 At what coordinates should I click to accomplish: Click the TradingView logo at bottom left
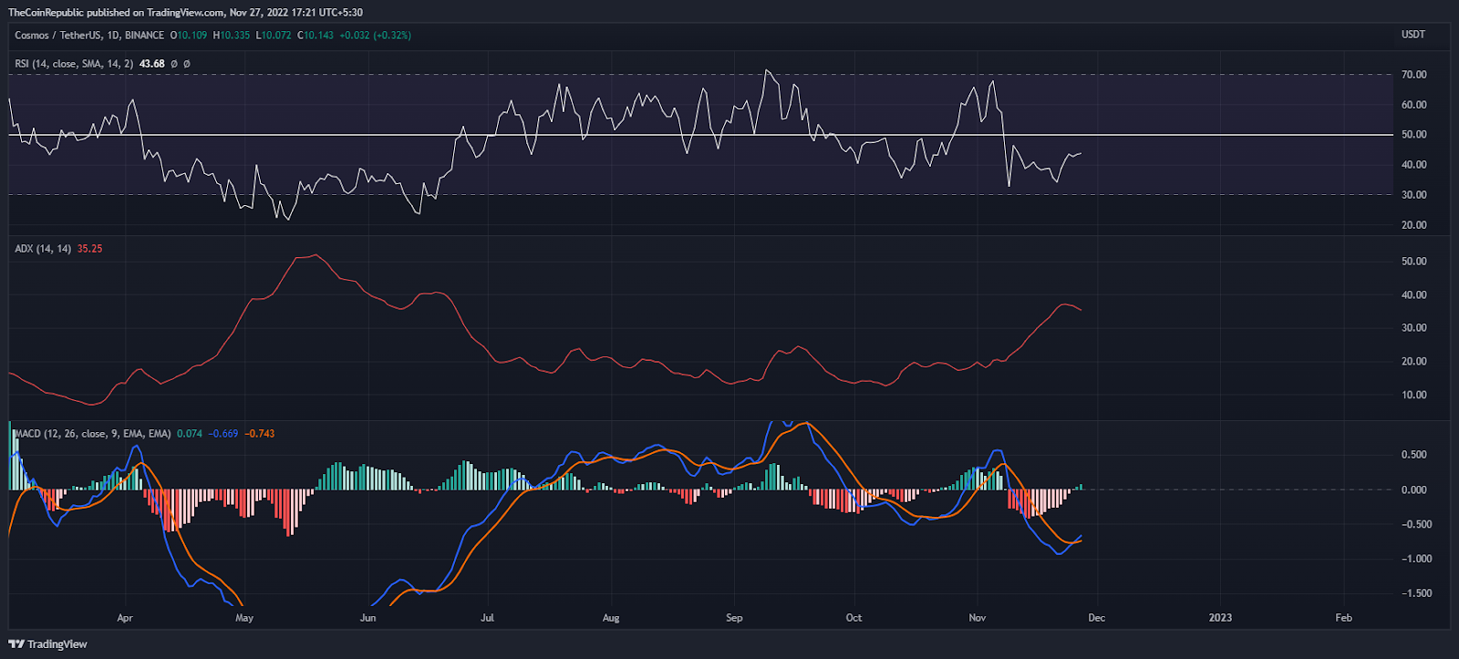point(48,644)
